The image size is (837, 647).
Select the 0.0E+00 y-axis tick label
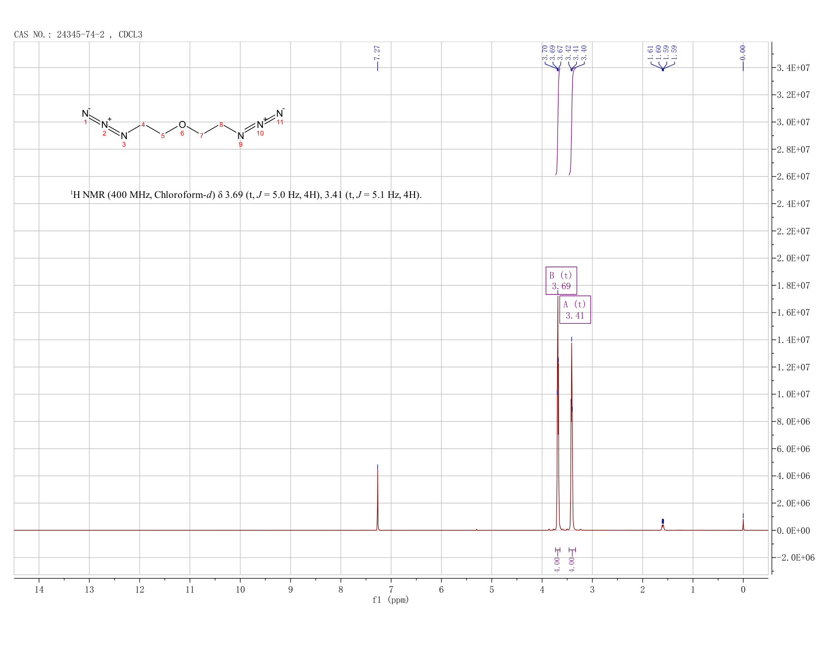(x=793, y=531)
